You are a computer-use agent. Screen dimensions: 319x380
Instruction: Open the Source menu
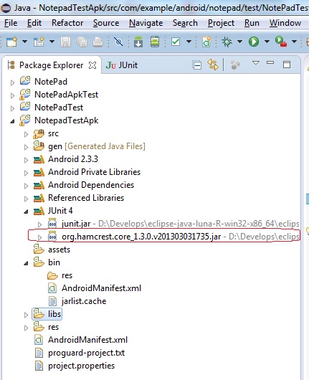tap(106, 23)
